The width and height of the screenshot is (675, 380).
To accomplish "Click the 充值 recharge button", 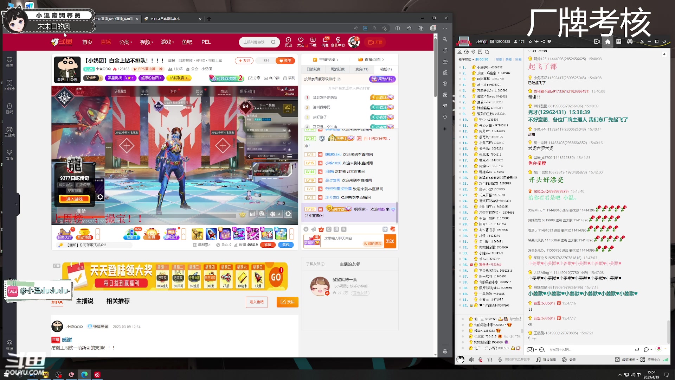I will (x=268, y=245).
